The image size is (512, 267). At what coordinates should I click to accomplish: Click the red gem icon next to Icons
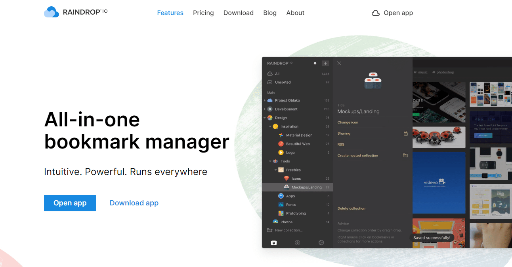287,179
